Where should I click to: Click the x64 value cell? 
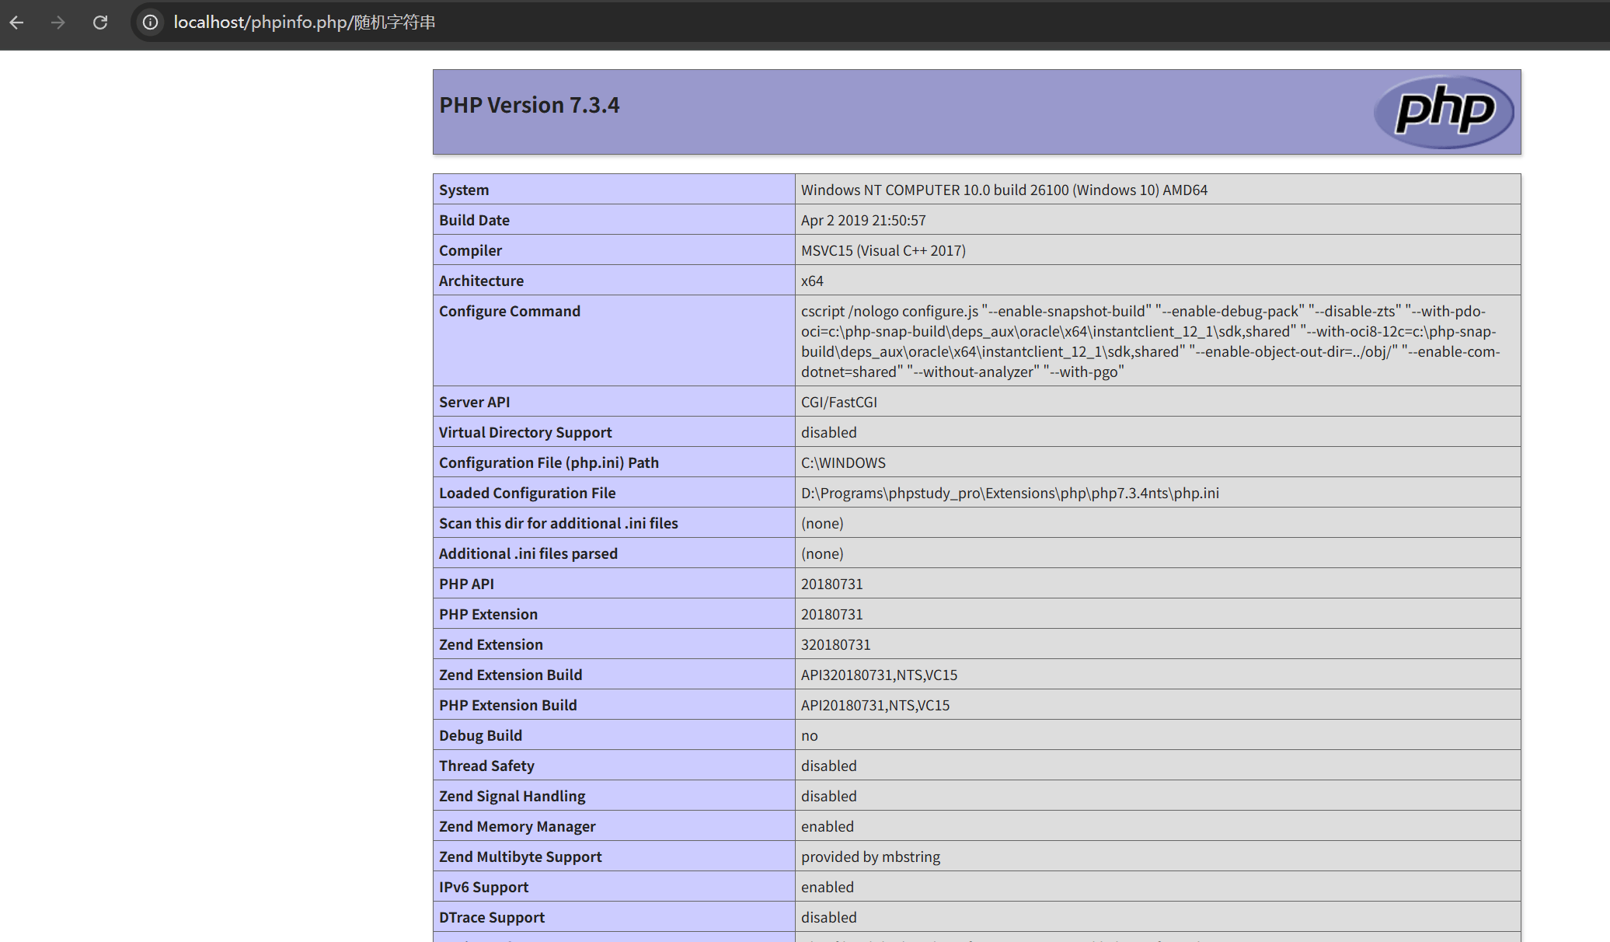pos(1158,281)
